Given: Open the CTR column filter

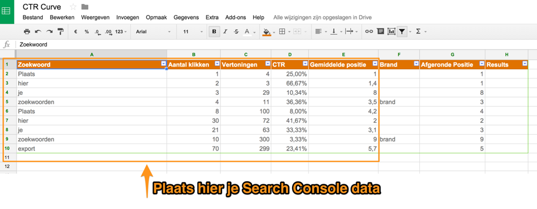Looking at the screenshot, I should pos(305,64).
